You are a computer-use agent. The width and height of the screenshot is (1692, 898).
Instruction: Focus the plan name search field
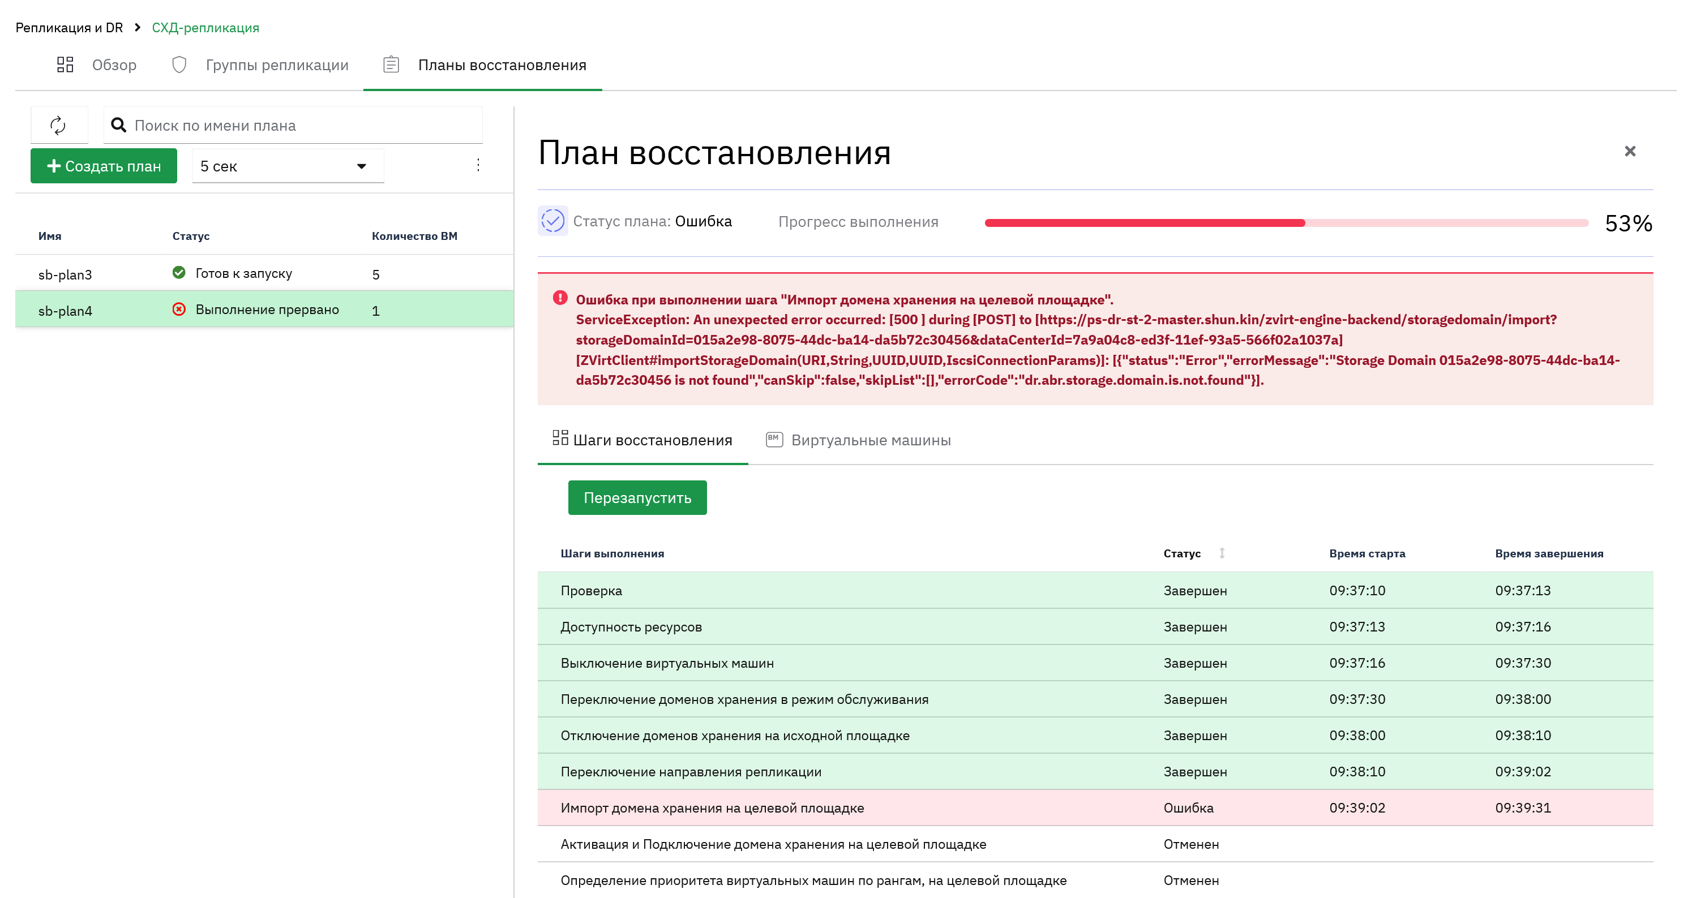293,126
